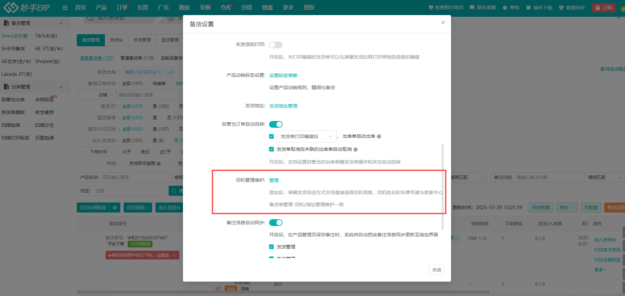Click the 列配置 button

tap(591, 208)
